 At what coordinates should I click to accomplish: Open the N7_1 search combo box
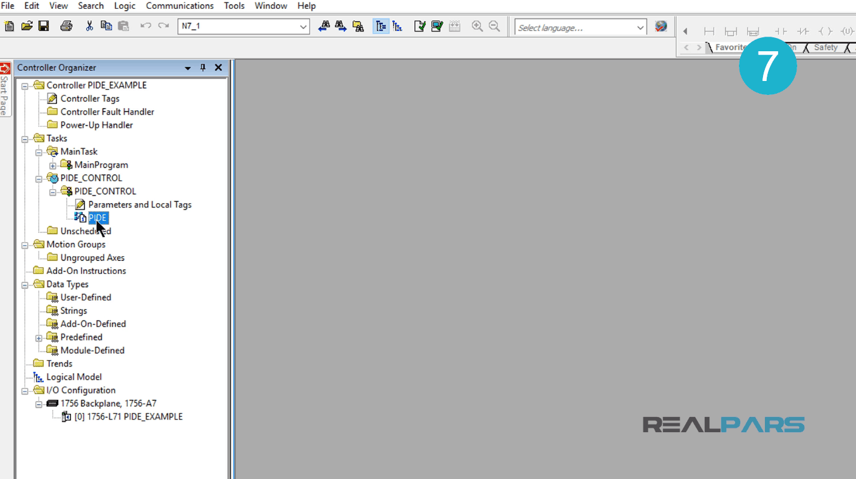click(x=303, y=27)
